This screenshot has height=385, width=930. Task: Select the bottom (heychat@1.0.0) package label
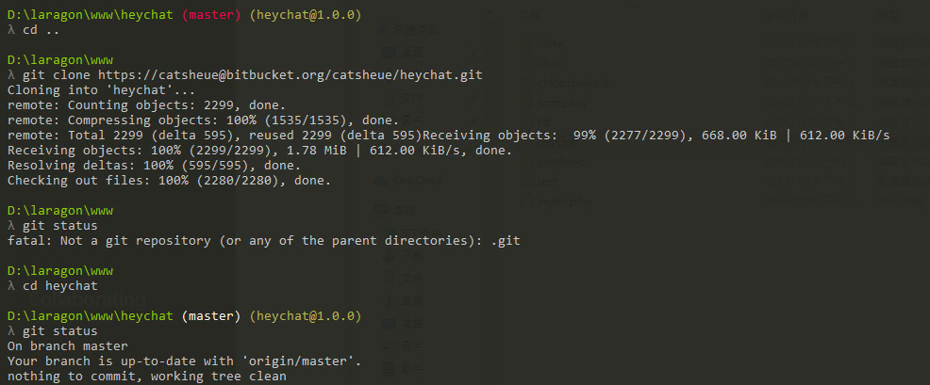pyautogui.click(x=307, y=315)
